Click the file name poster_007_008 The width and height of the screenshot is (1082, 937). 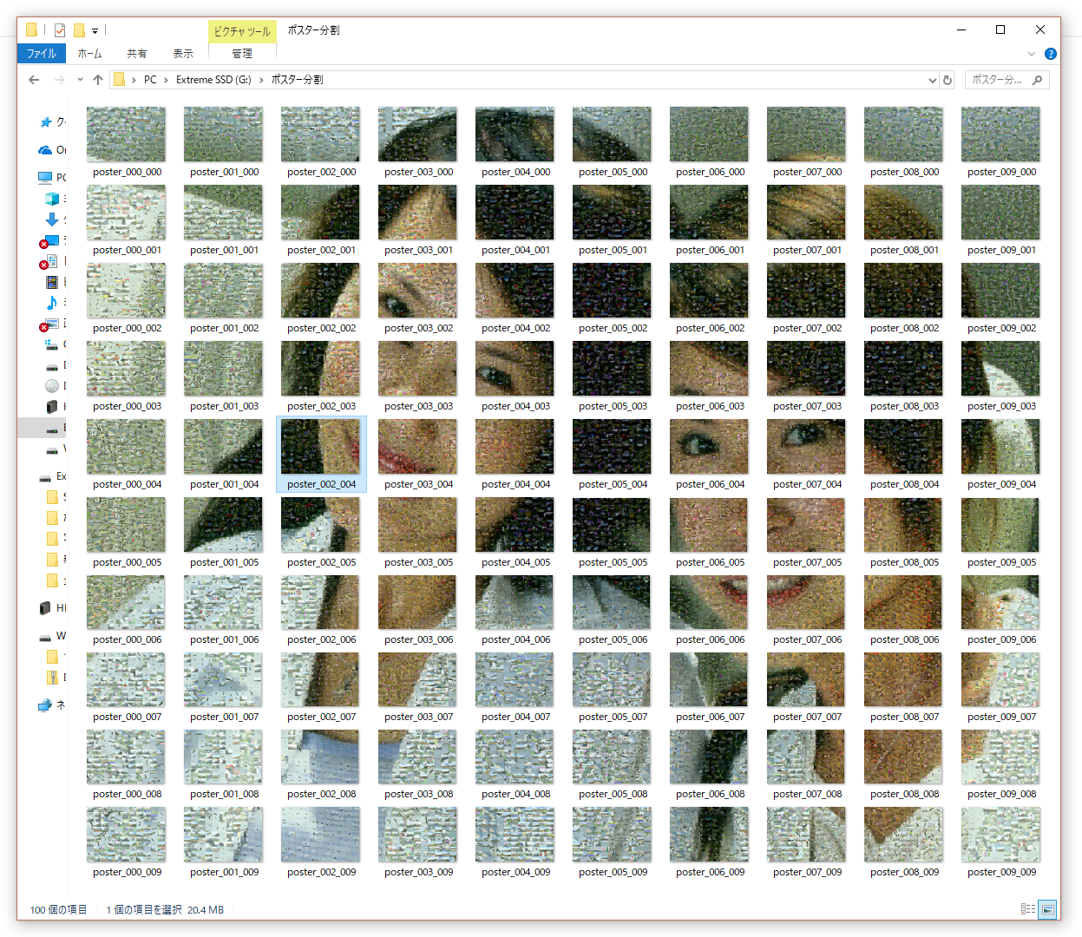pos(807,794)
